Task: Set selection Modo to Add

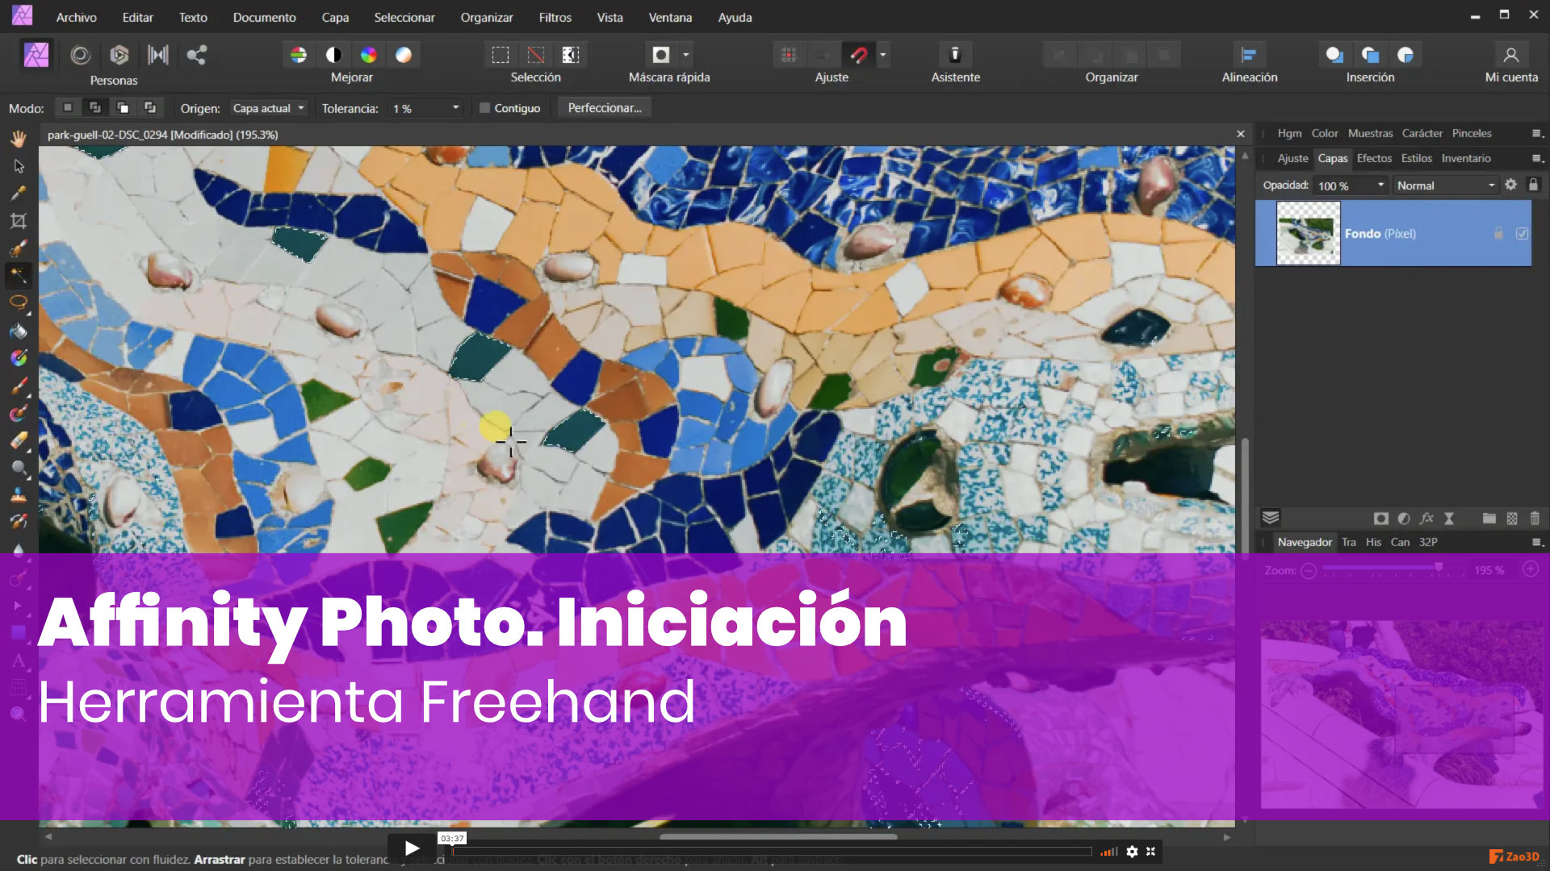Action: (x=95, y=107)
